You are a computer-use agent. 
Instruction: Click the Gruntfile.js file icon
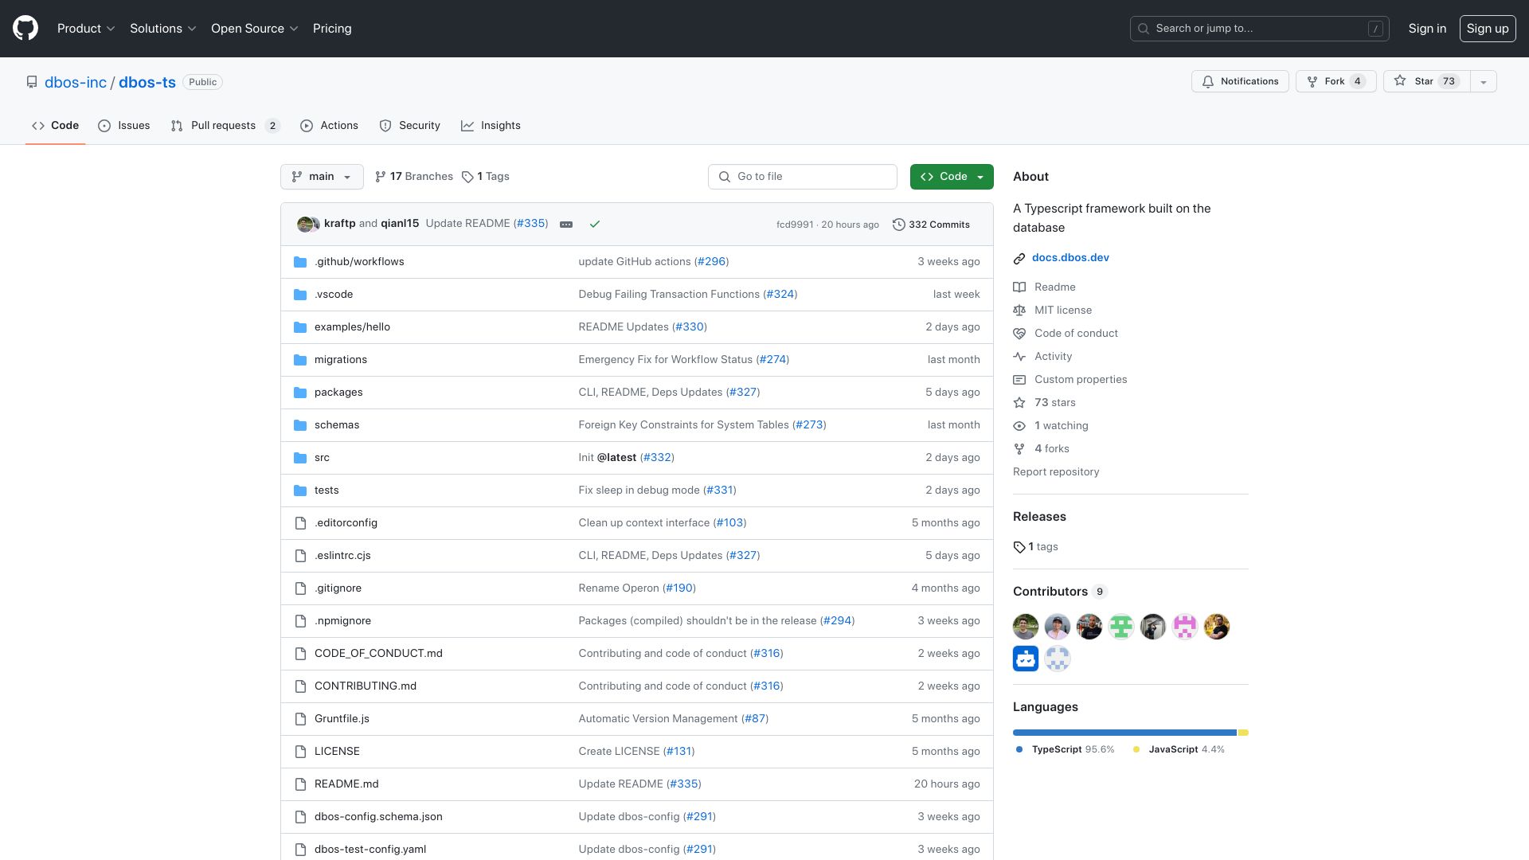click(300, 719)
